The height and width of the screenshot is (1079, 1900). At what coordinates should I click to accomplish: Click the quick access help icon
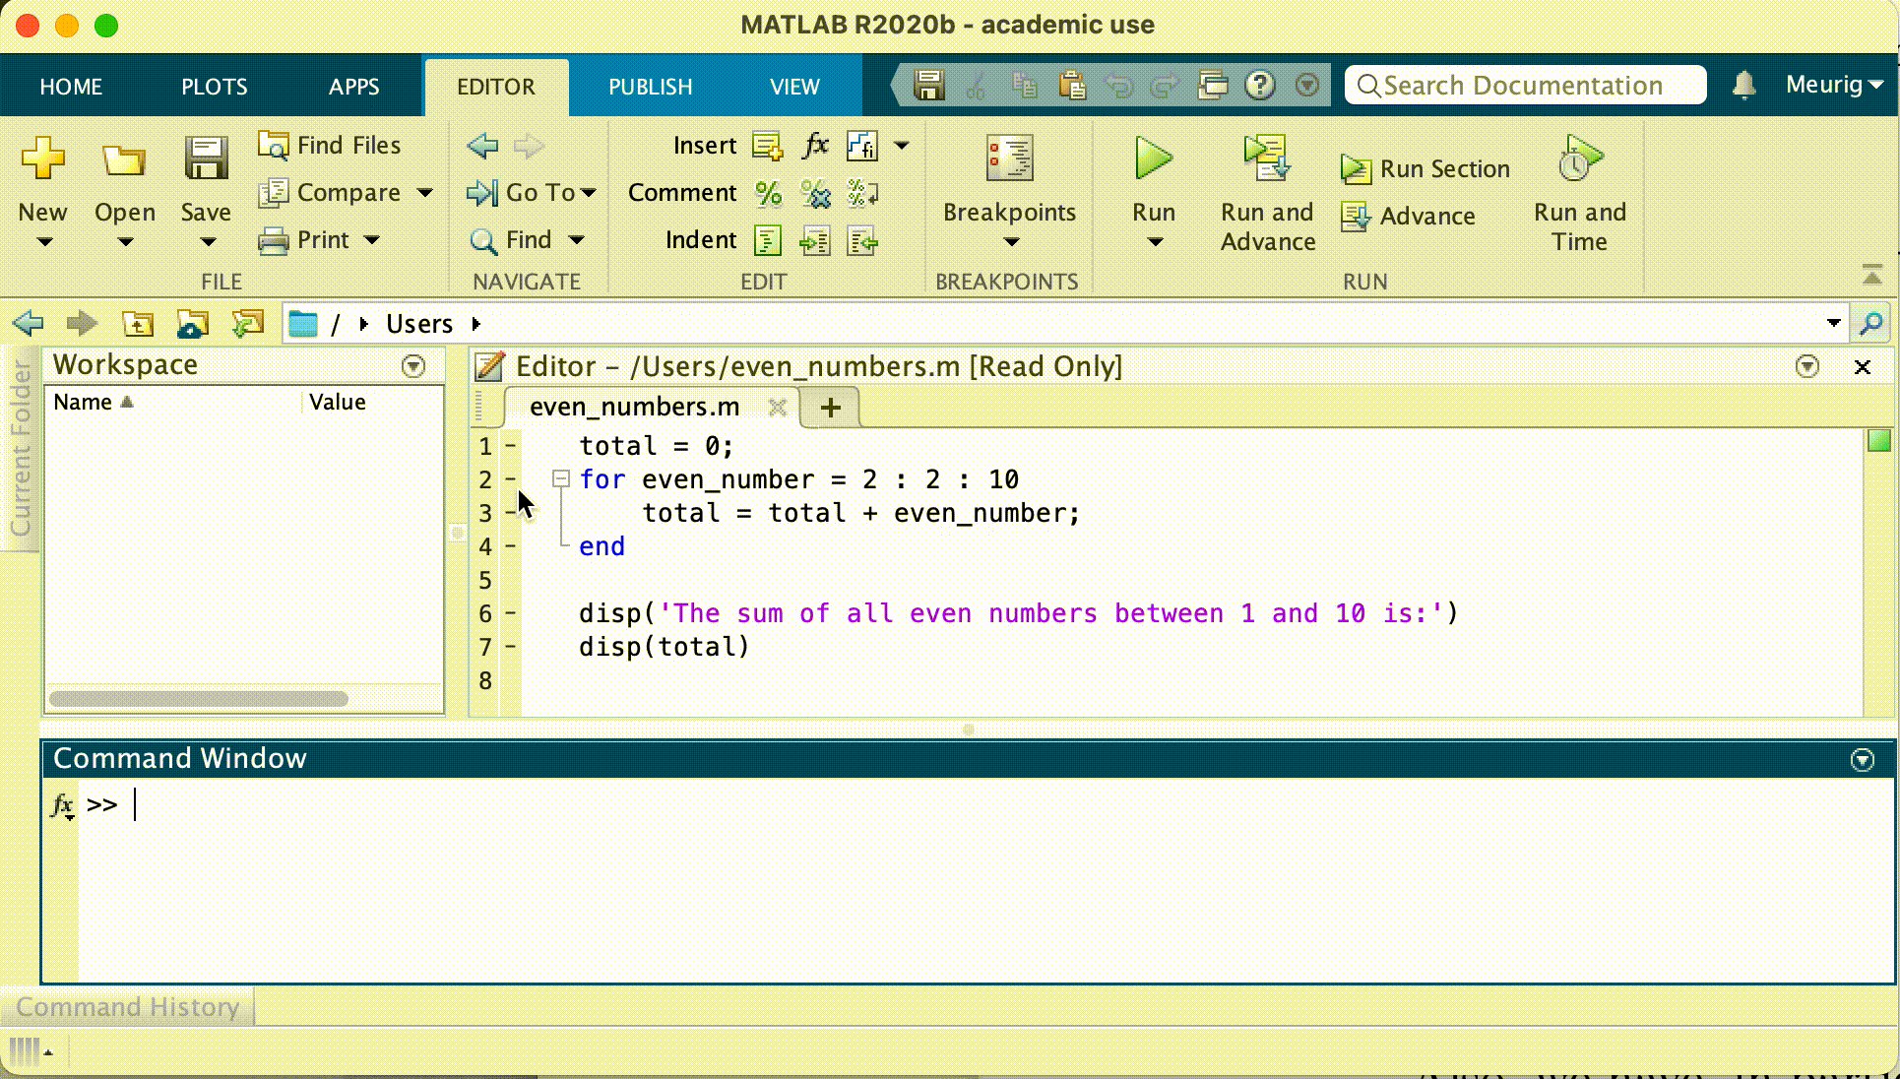pyautogui.click(x=1260, y=86)
